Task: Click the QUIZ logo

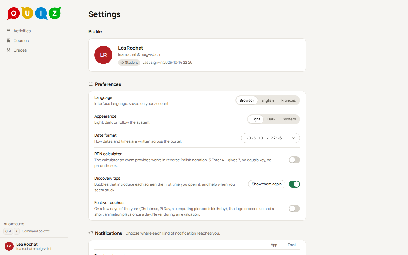Action: coord(34,13)
